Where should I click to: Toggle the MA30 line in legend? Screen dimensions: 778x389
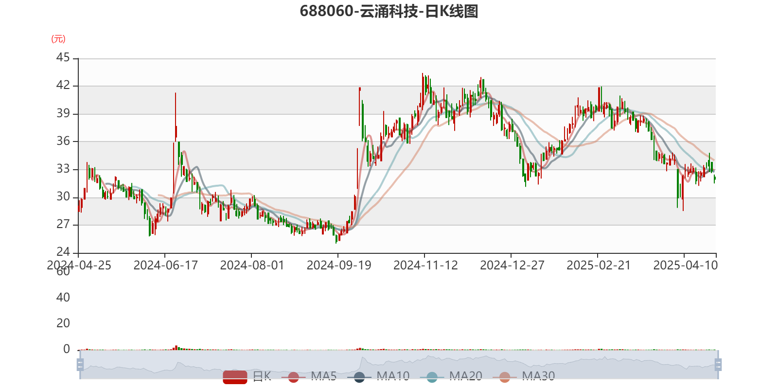pyautogui.click(x=524, y=376)
